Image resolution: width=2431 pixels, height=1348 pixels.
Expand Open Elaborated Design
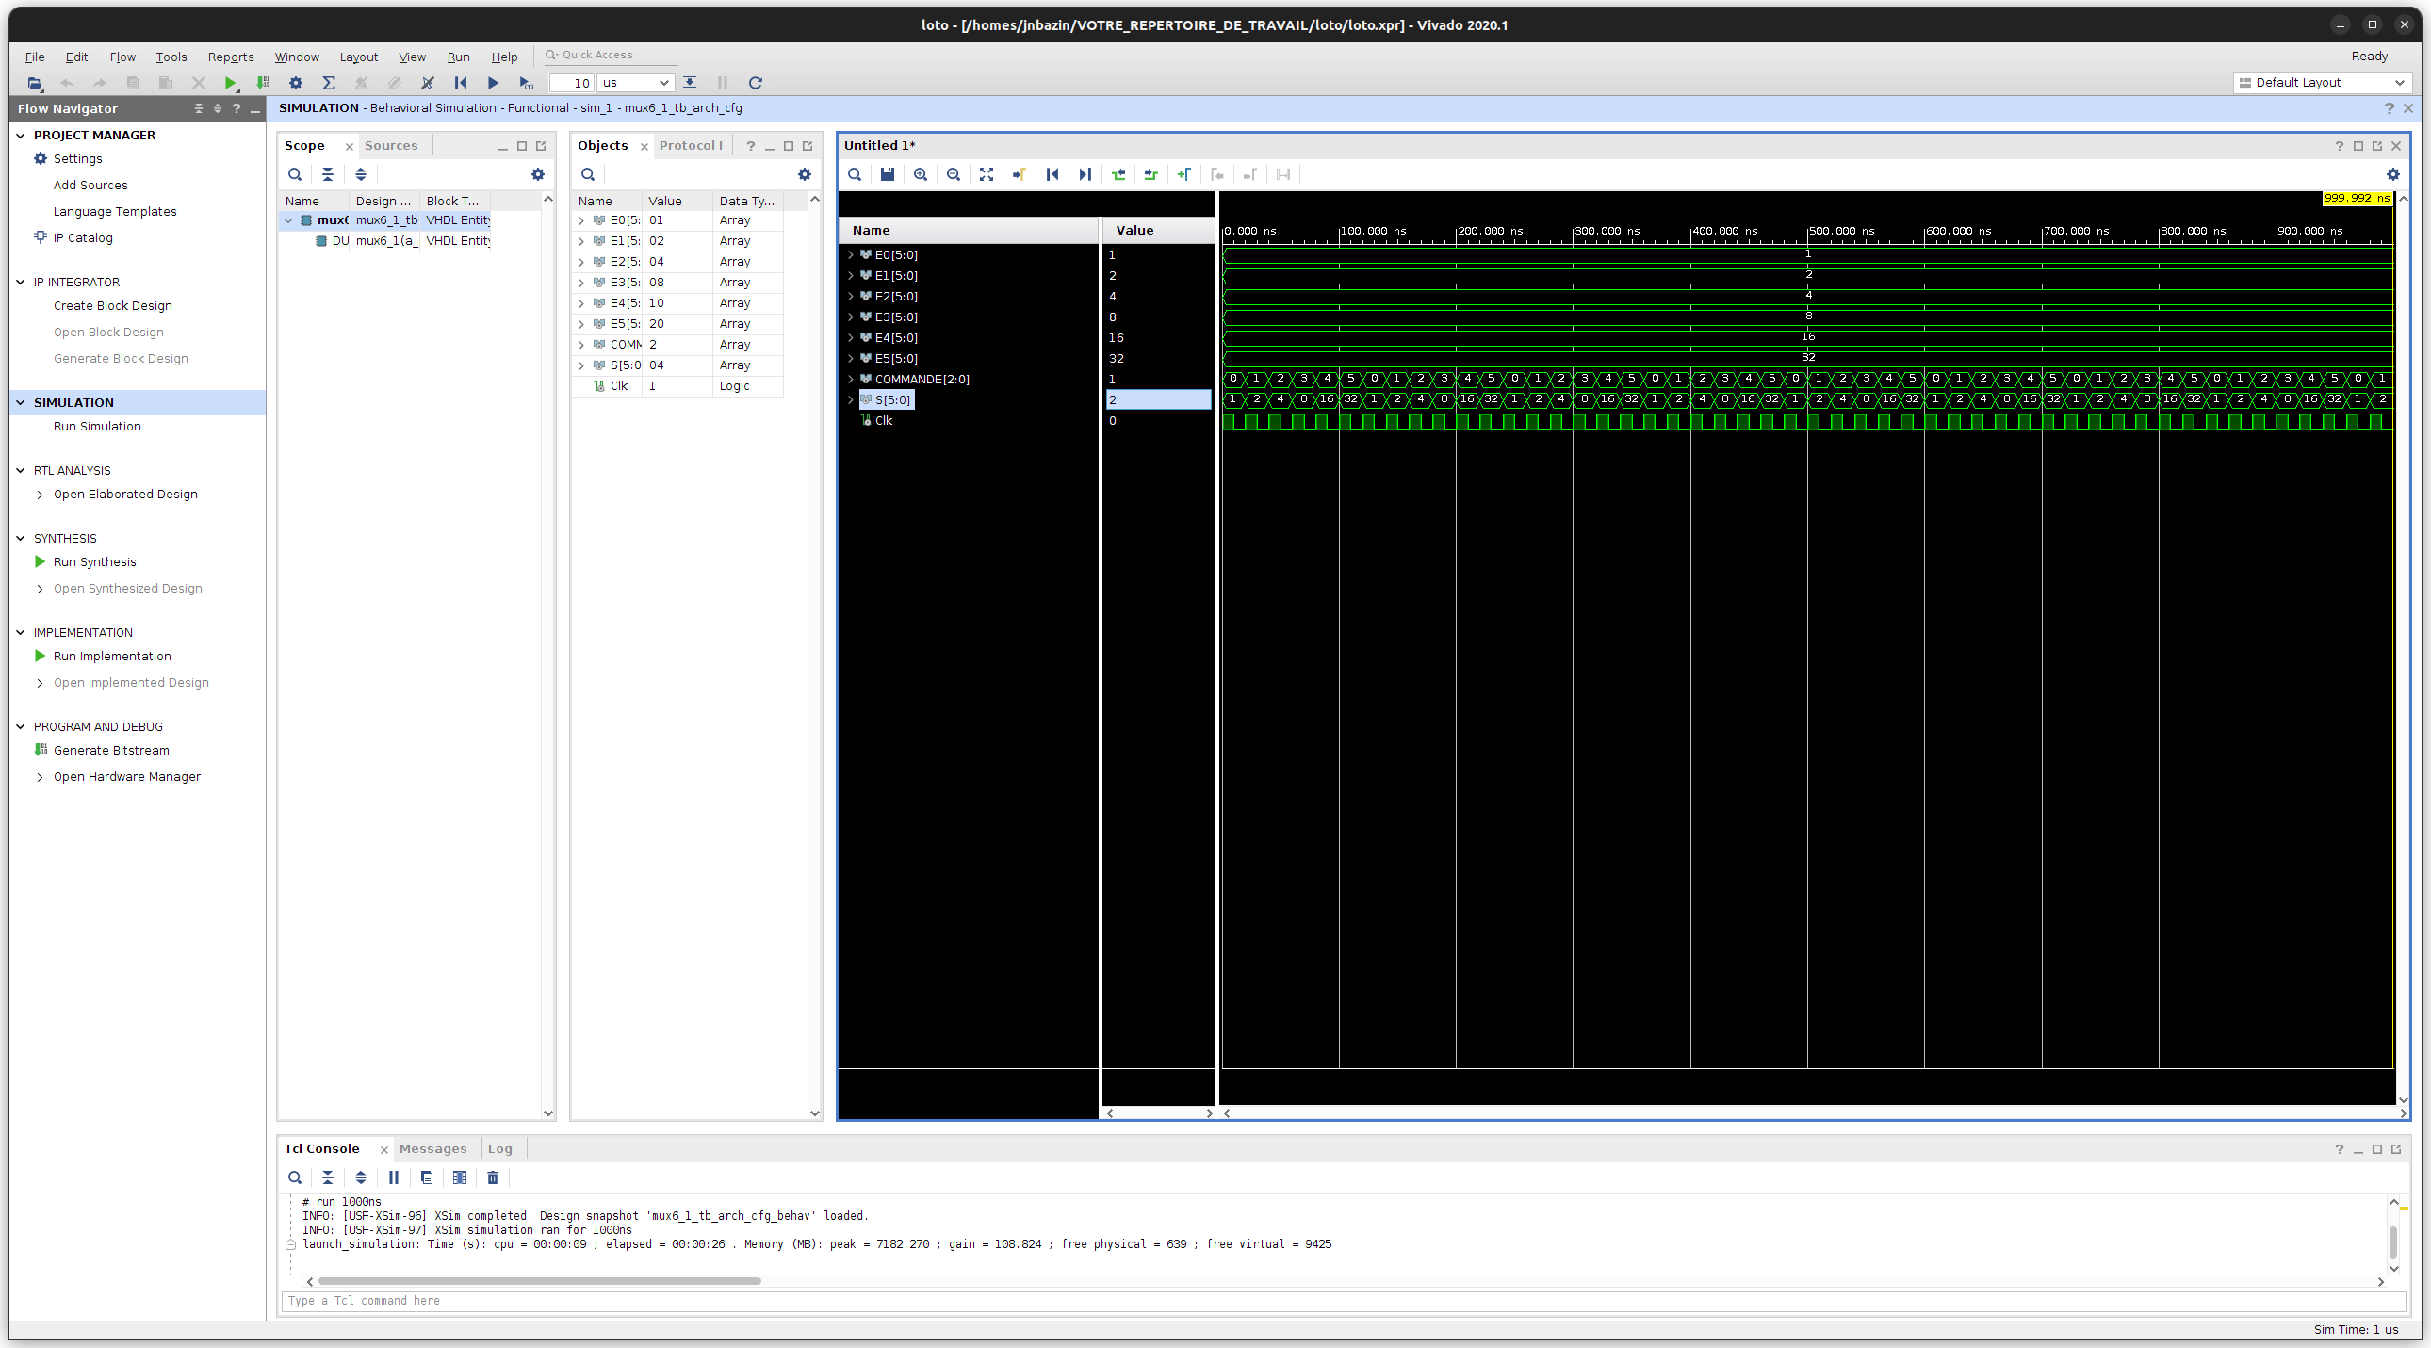click(x=40, y=495)
